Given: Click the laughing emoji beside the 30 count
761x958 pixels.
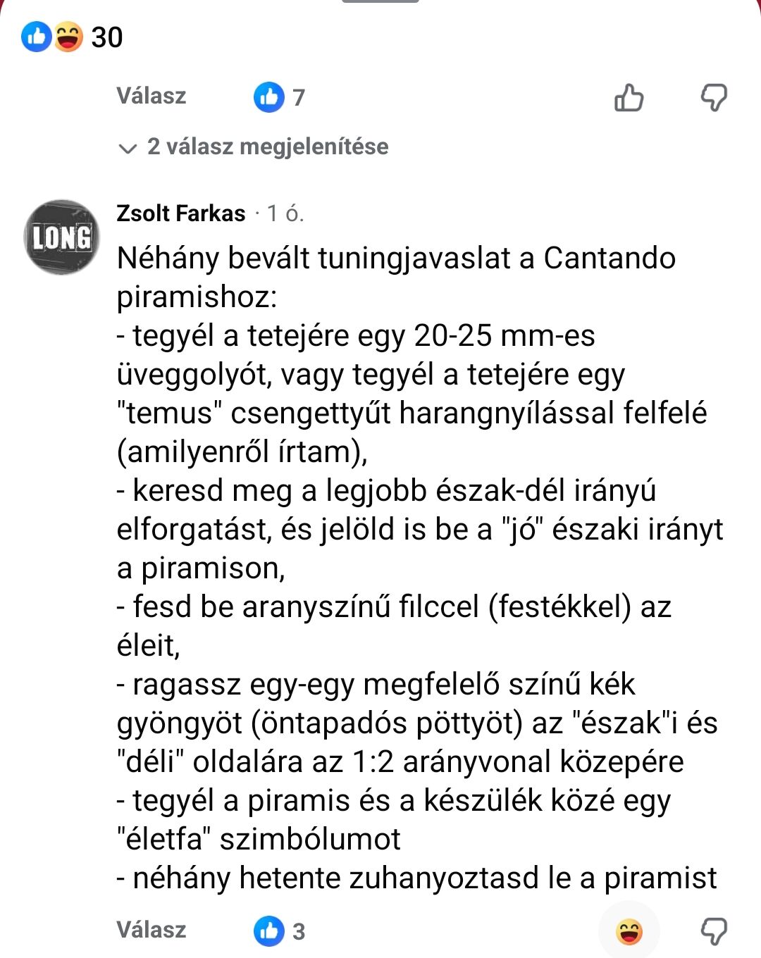Looking at the screenshot, I should pyautogui.click(x=68, y=37).
